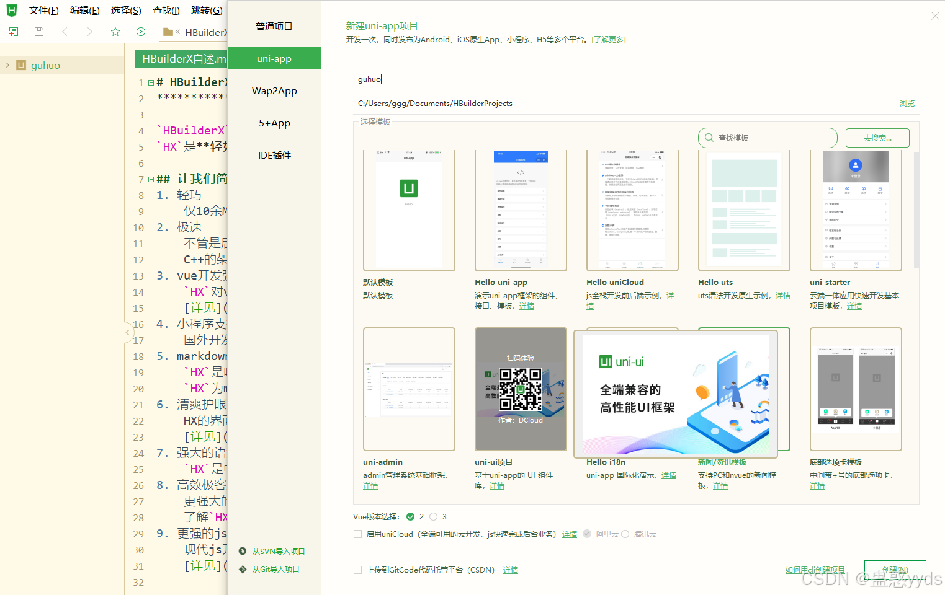Select the 5+App project type

[x=274, y=123]
